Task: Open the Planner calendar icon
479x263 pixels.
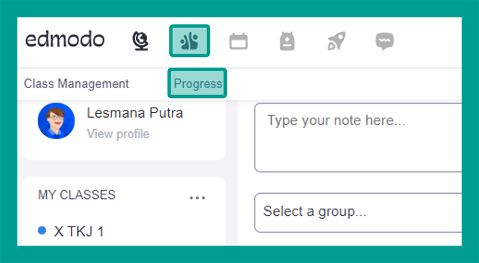Action: pyautogui.click(x=238, y=41)
